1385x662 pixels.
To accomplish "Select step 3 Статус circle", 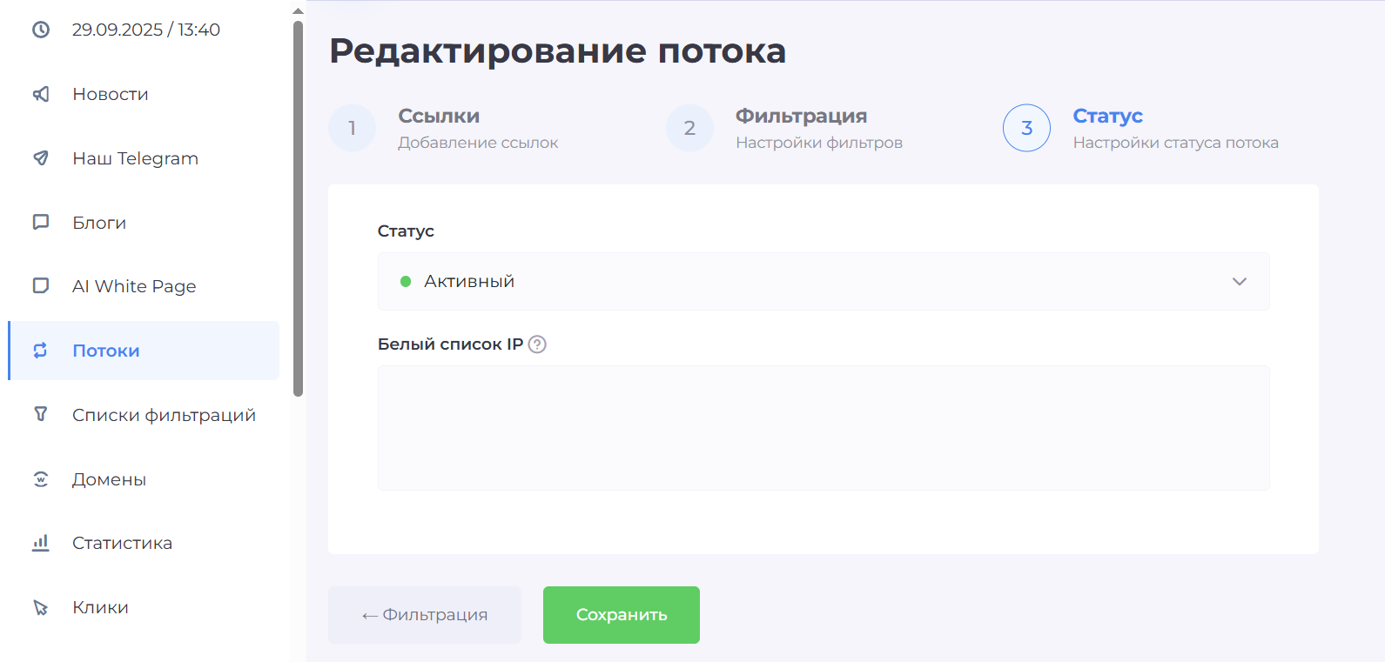I will point(1026,129).
